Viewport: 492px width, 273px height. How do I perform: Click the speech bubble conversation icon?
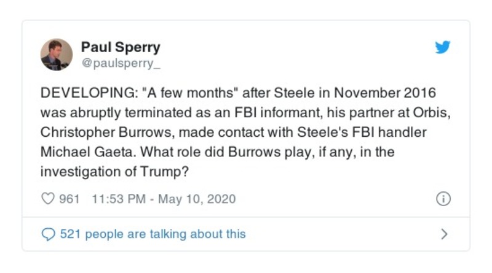47,234
